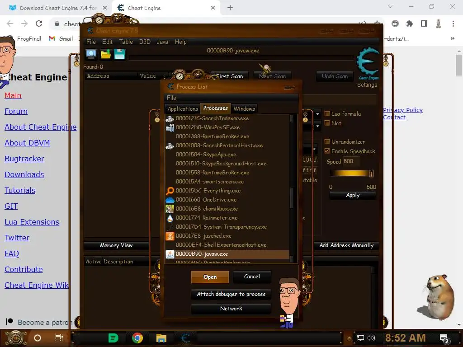Toggle the Chrome side panel icon
The width and height of the screenshot is (463, 347).
[424, 23]
